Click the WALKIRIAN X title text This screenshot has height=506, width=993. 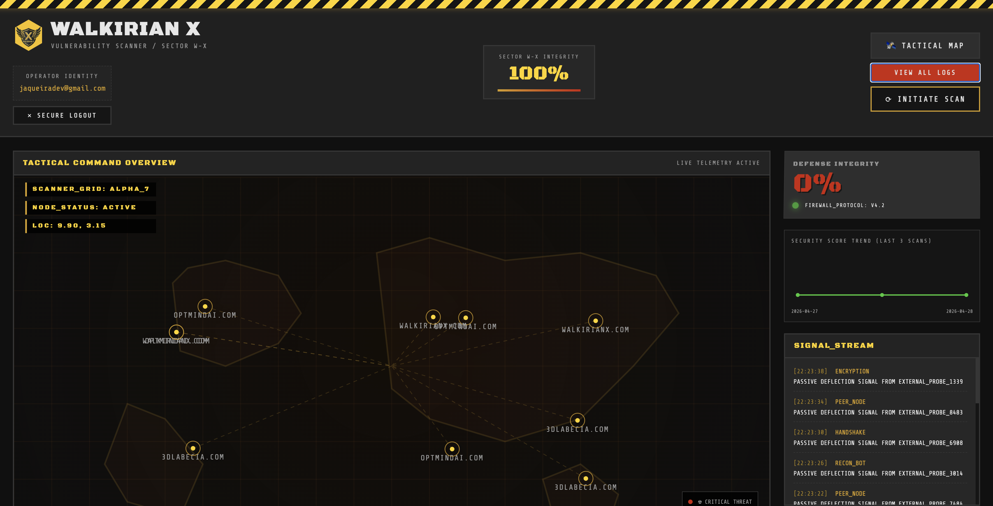coord(125,29)
